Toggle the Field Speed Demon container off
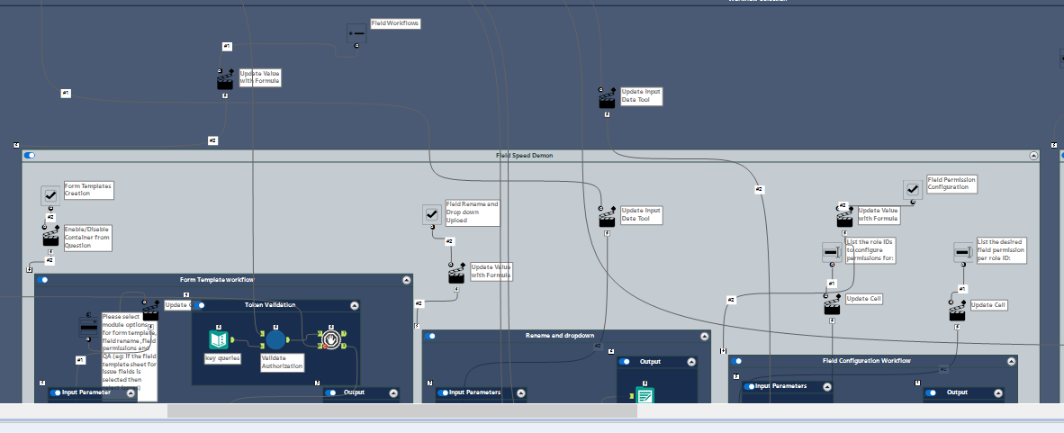1064x433 pixels. pyautogui.click(x=29, y=156)
